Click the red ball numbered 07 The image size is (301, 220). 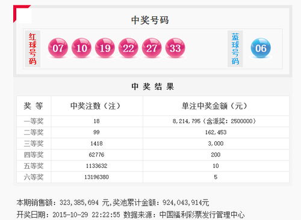[x=58, y=48]
